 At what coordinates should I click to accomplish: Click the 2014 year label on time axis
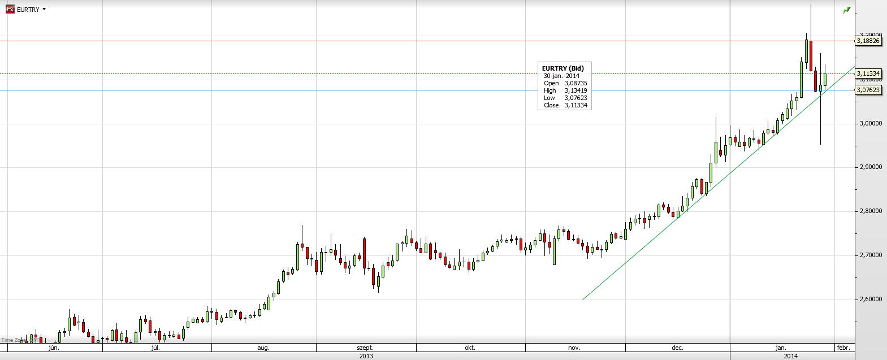(x=791, y=356)
